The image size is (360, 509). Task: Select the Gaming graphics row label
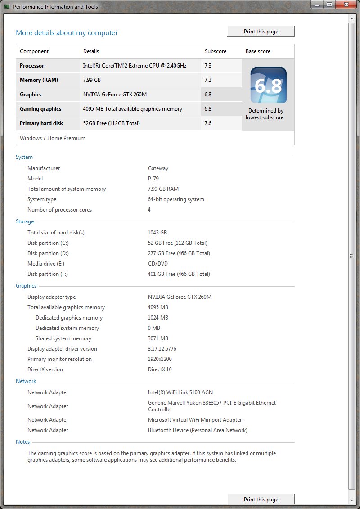40,109
